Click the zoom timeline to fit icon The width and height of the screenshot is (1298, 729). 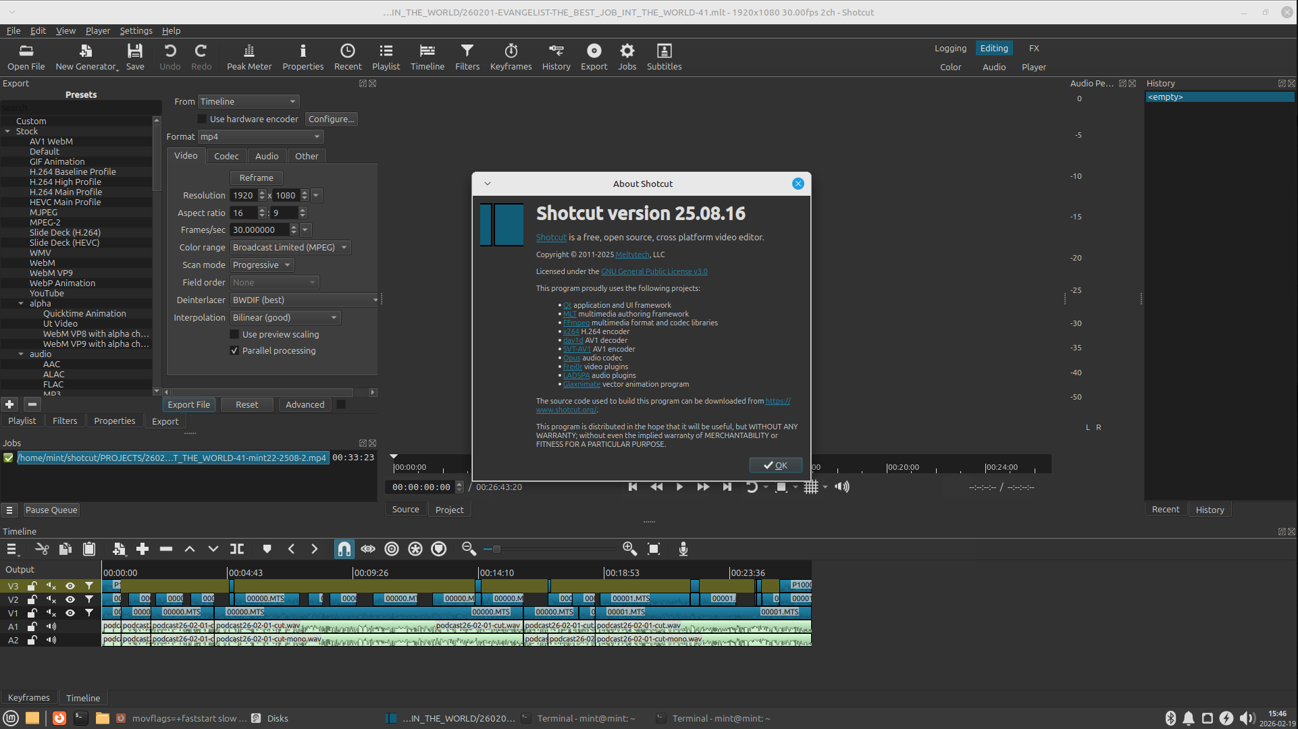653,549
